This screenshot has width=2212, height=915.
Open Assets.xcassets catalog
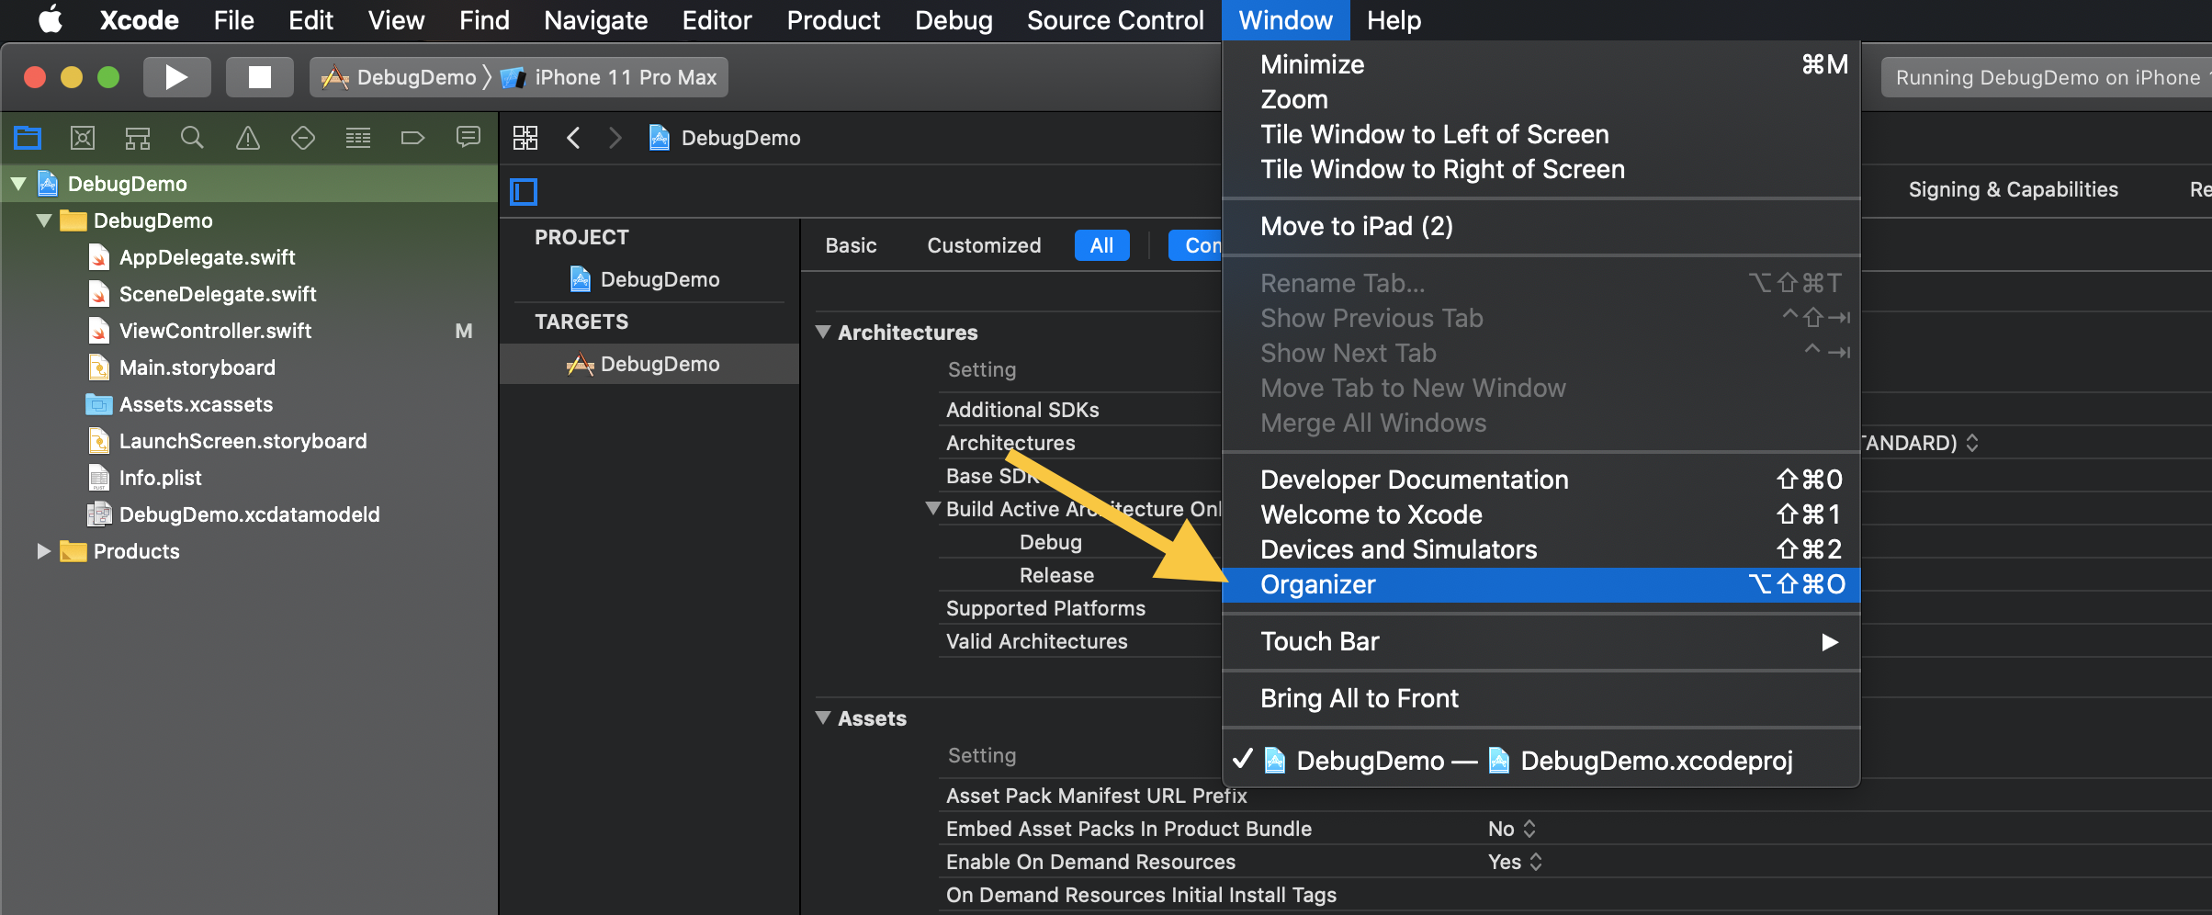196,404
